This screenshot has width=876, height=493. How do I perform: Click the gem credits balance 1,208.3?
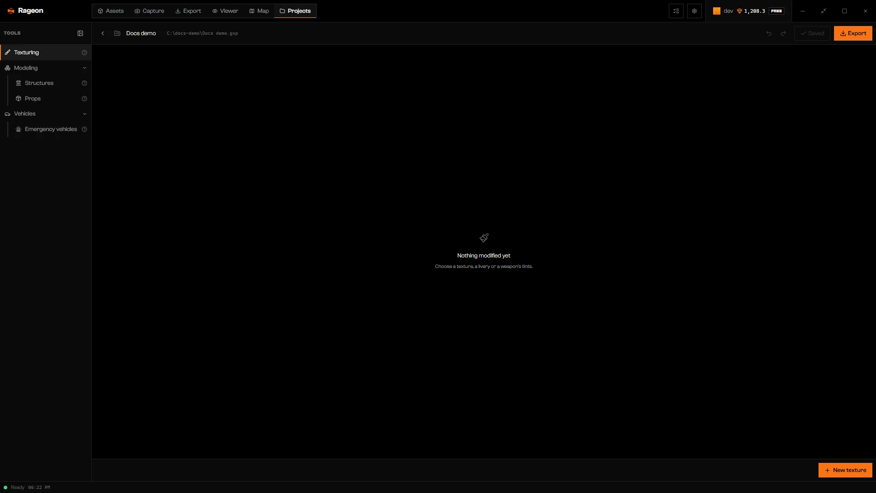click(x=751, y=11)
